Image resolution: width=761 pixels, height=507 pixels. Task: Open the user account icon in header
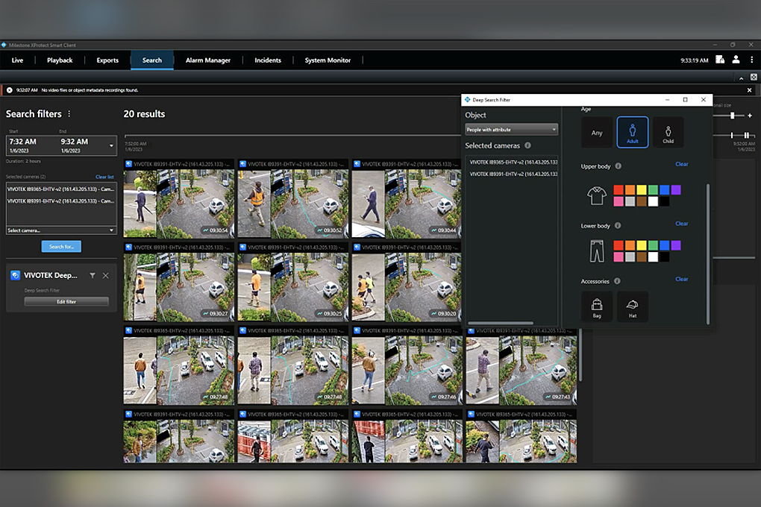(x=736, y=60)
